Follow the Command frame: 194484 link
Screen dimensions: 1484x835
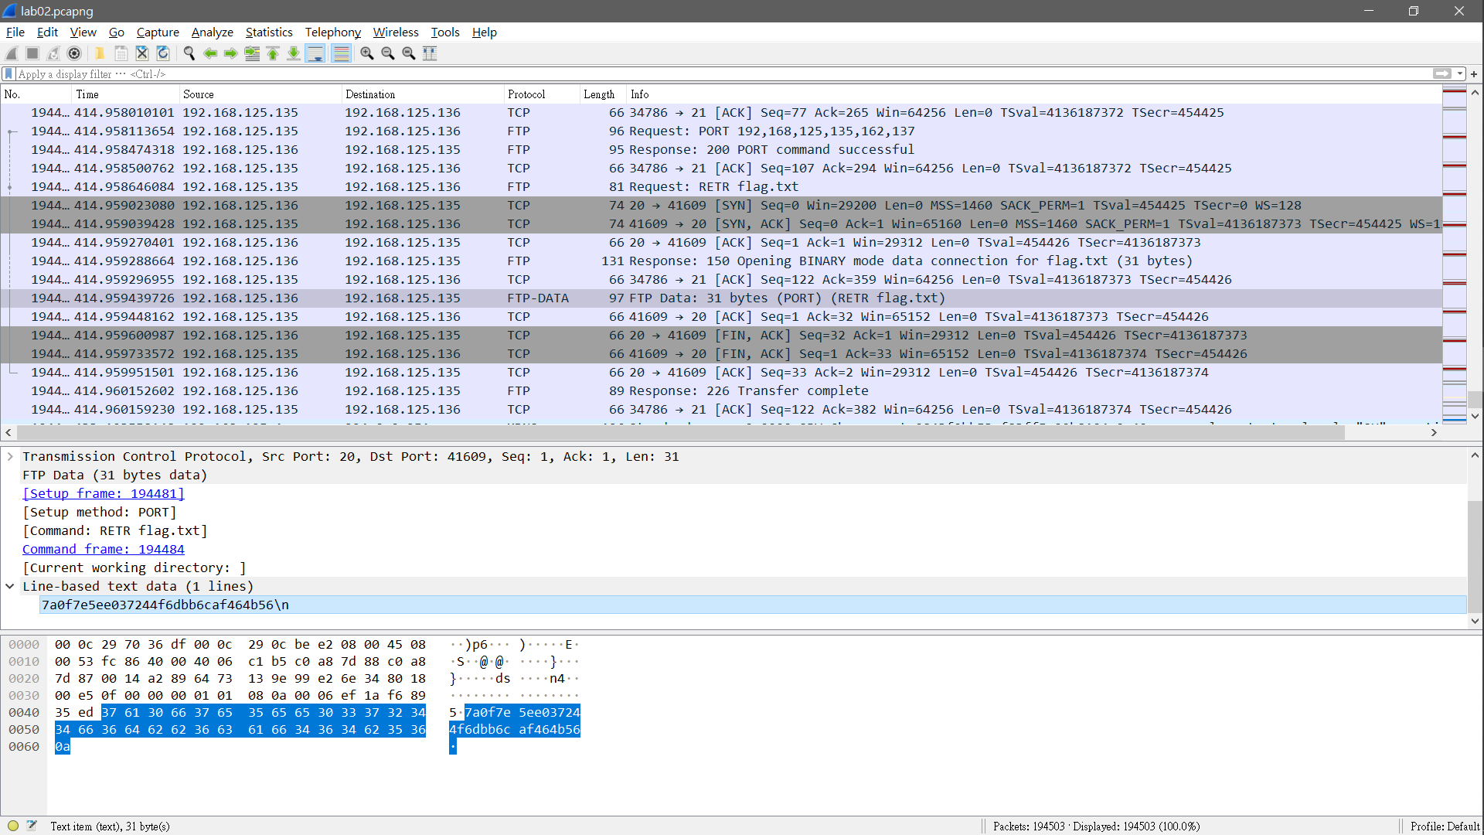104,550
